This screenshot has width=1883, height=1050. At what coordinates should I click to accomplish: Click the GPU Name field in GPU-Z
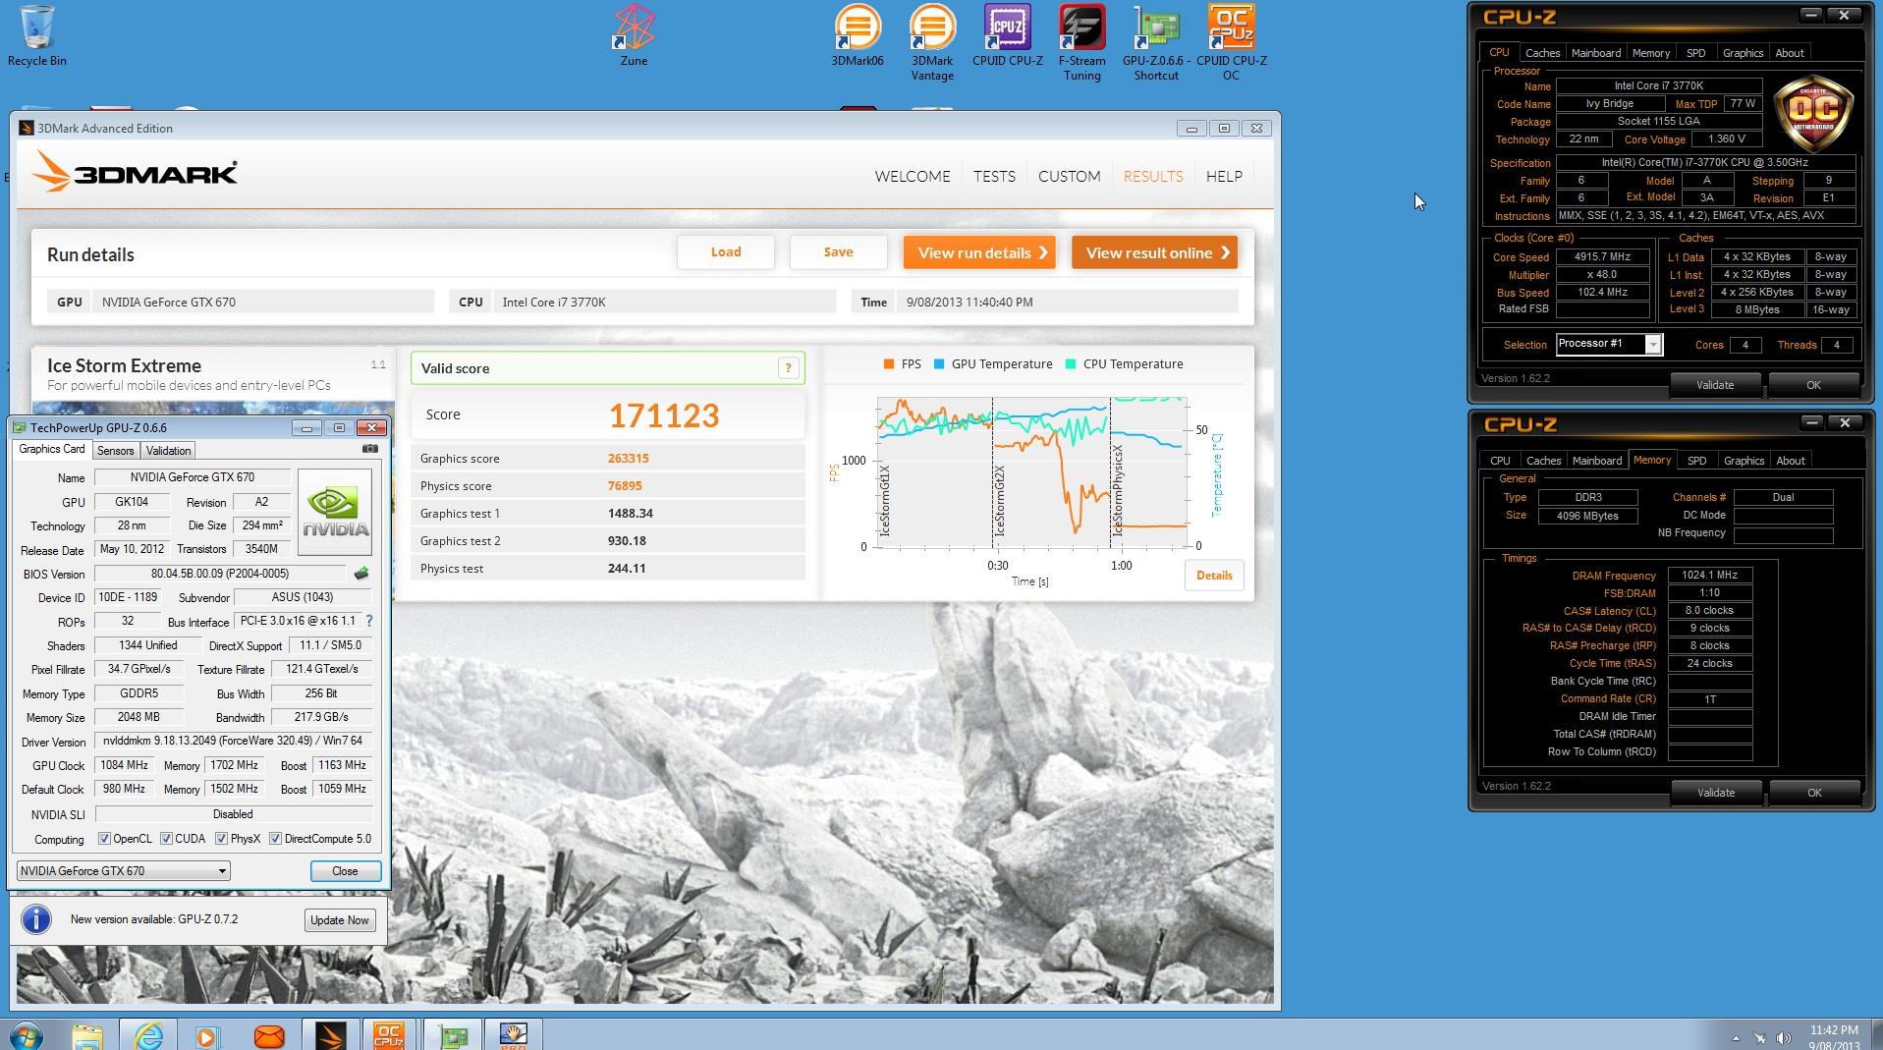tap(192, 477)
